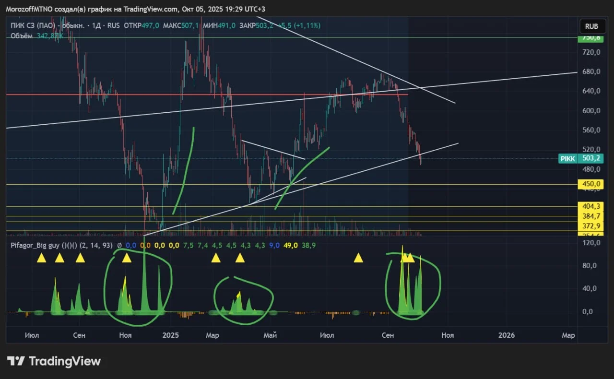Select the 640,0 price axis value
Viewport: 614px width, 379px height.
pyautogui.click(x=591, y=91)
